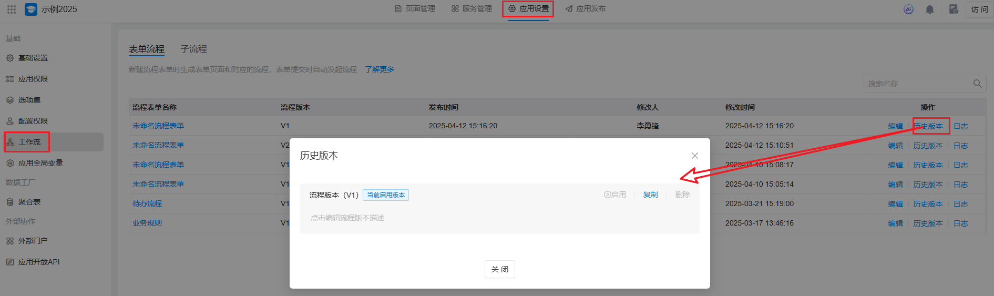
Task: Switch to the 子流程 tab
Action: click(193, 49)
